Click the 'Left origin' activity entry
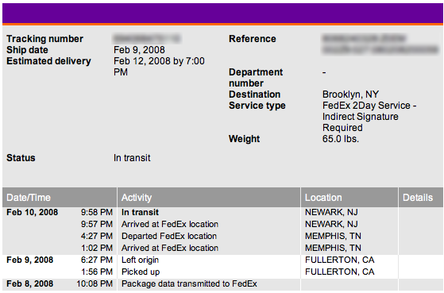The width and height of the screenshot is (444, 293). click(x=140, y=260)
